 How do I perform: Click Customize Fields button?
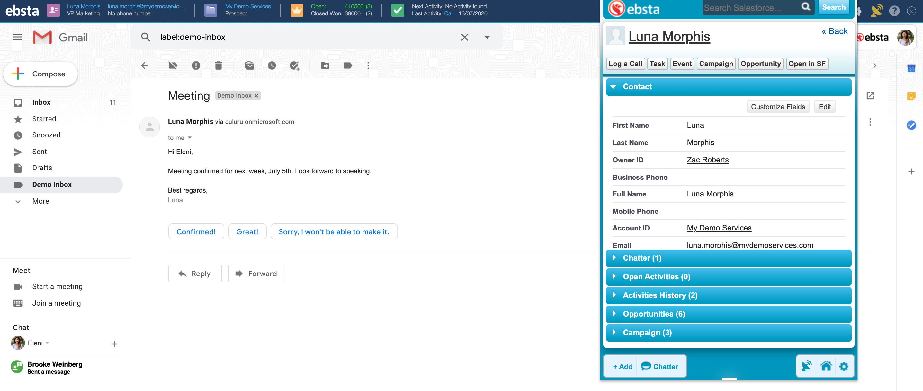click(778, 107)
